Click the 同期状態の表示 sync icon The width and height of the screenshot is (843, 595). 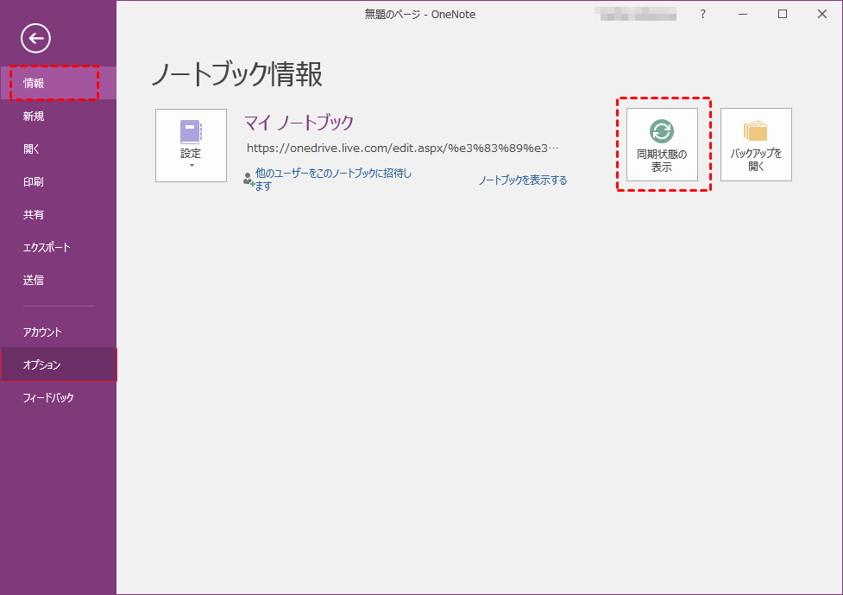pyautogui.click(x=661, y=131)
